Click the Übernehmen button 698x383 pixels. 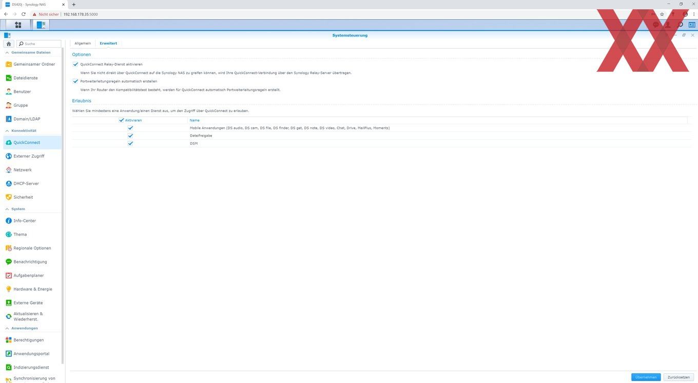(x=646, y=377)
